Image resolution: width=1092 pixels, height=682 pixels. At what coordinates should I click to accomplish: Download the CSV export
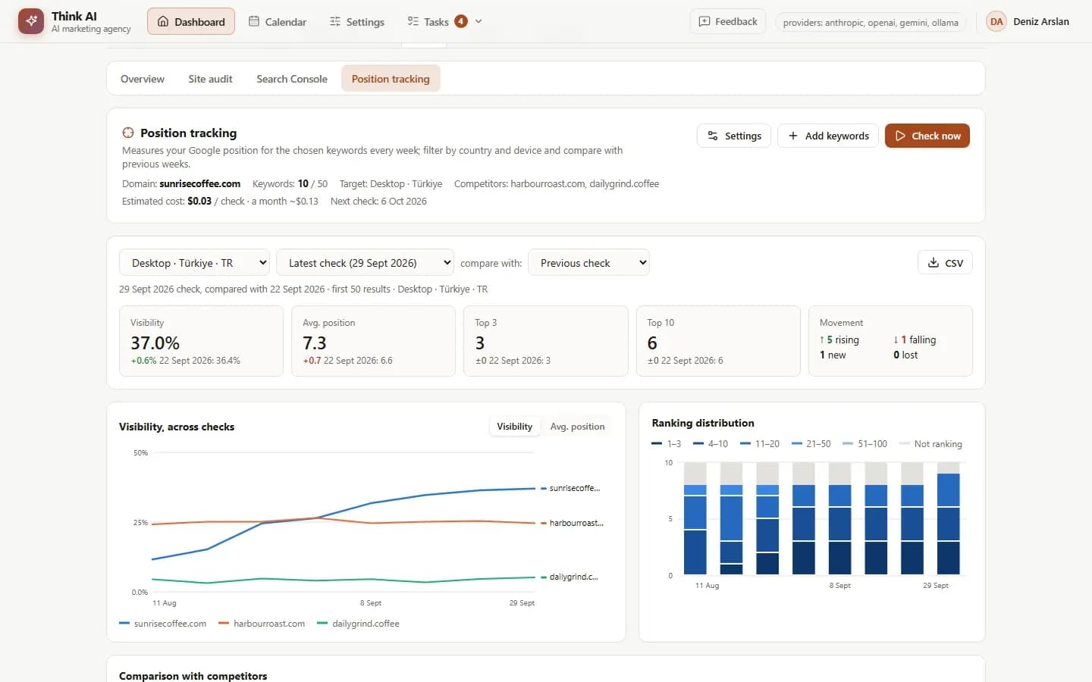(x=945, y=263)
